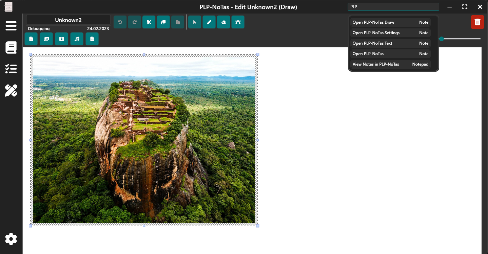Viewport: 488px width, 254px height.
Task: Open the checklist view in the sidebar
Action: [11, 69]
